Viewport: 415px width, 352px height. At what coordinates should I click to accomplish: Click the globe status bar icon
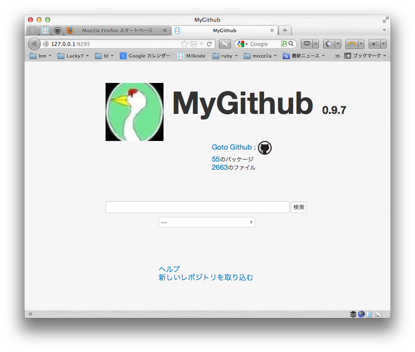(361, 314)
